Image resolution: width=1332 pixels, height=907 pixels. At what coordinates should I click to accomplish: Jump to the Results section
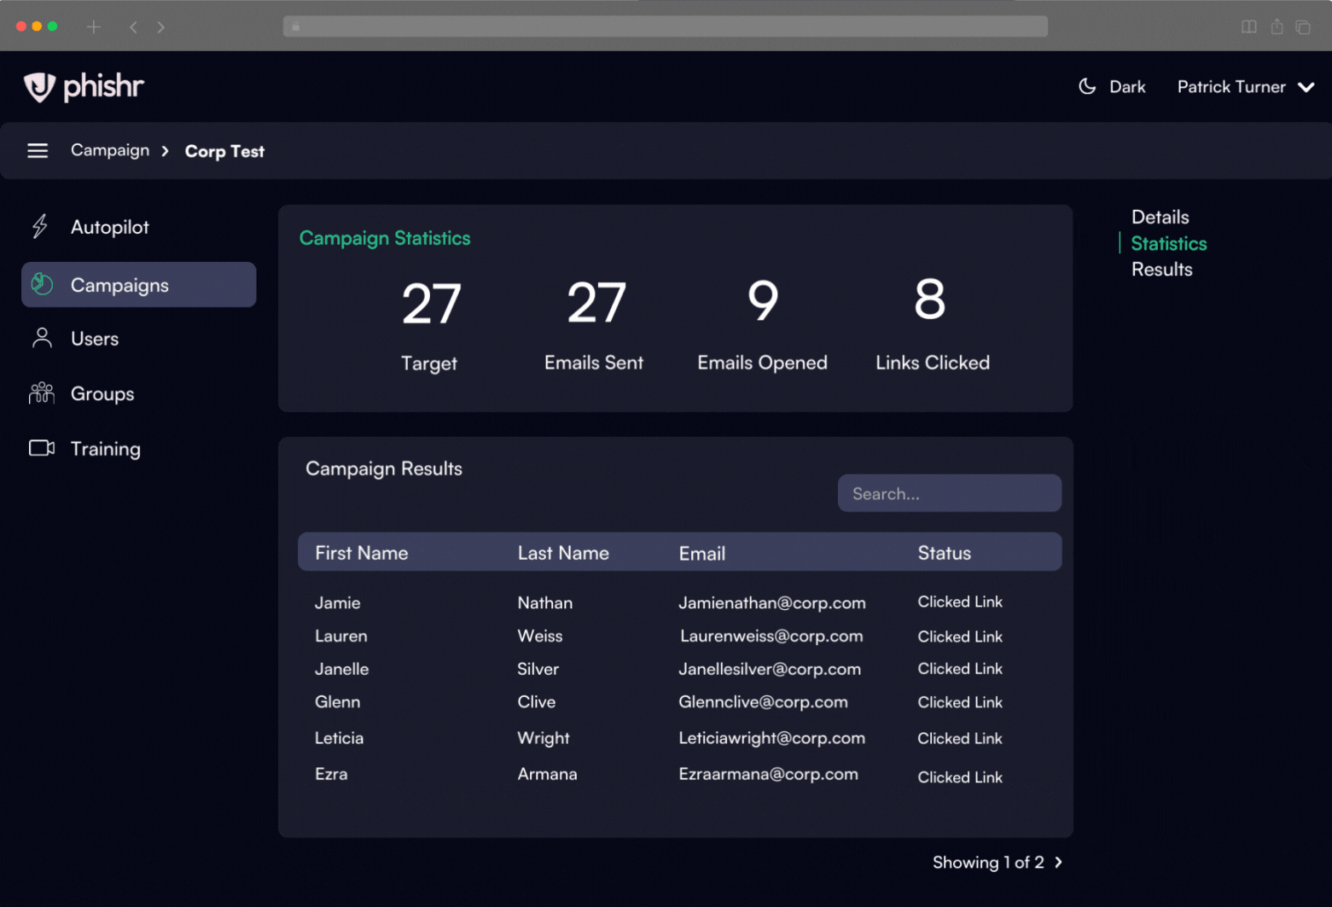(x=1161, y=270)
